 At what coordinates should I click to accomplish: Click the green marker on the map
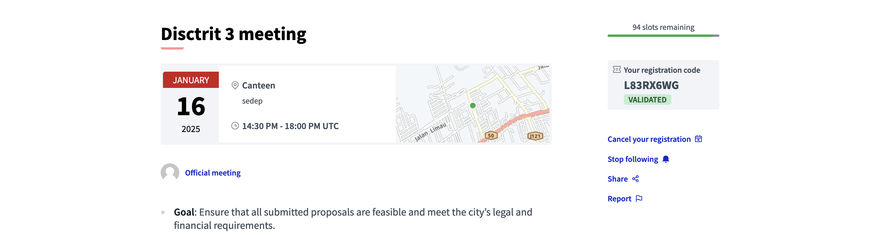click(473, 106)
